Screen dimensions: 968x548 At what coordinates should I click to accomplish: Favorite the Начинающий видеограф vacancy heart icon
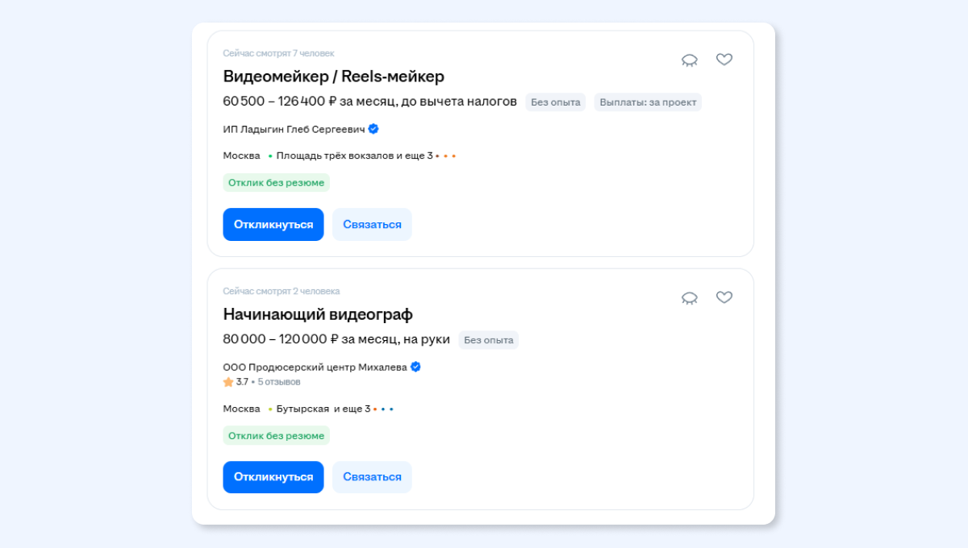(724, 297)
